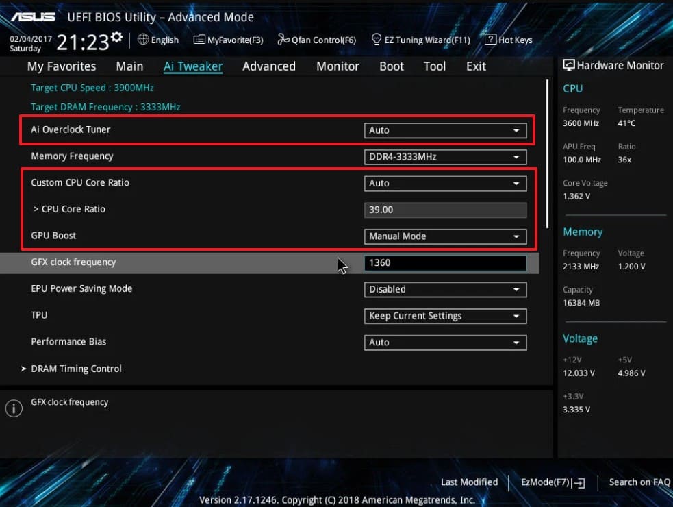Click the APU Freq 100.0 MHz value
Screen dimensions: 673x507
click(581, 160)
